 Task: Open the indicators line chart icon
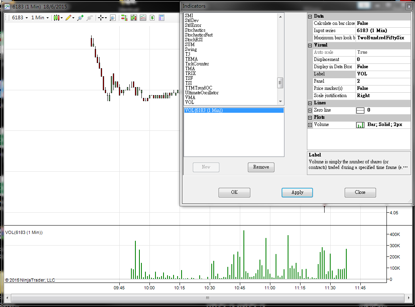tap(143, 18)
